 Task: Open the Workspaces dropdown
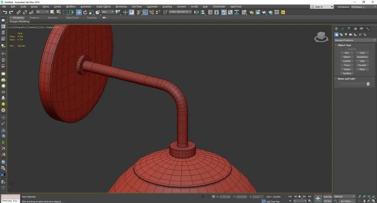(361, 7)
